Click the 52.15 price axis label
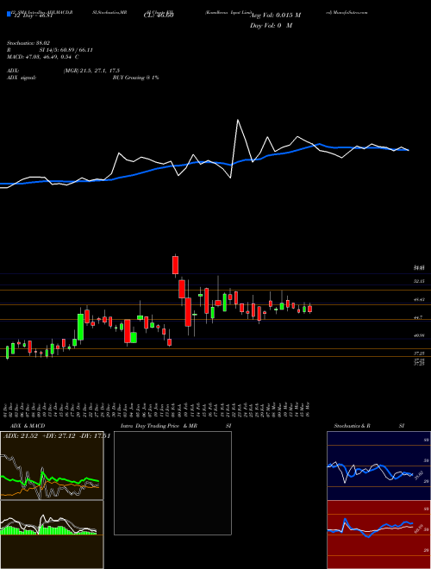The height and width of the screenshot is (569, 431). [x=420, y=281]
